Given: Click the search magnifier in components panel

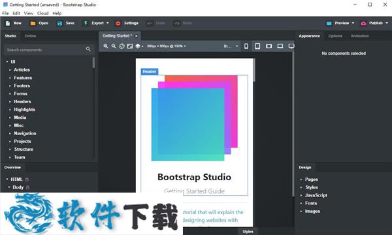Looking at the screenshot, I should [x=88, y=49].
